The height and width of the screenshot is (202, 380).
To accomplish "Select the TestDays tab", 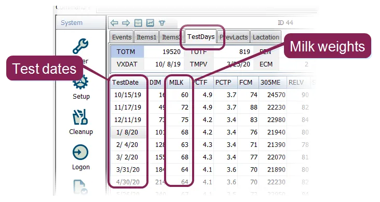I will pos(201,37).
